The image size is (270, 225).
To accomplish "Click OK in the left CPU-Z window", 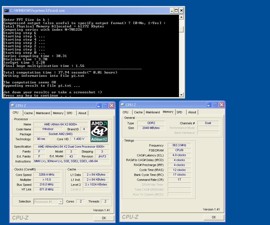I will pyautogui.click(x=104, y=218).
